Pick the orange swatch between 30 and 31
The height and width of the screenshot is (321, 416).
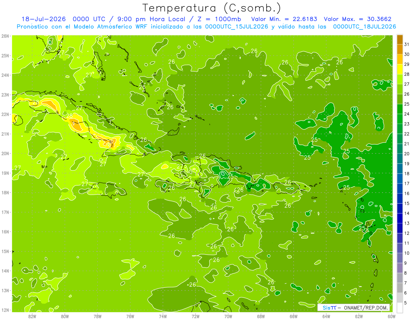pyautogui.click(x=400, y=50)
